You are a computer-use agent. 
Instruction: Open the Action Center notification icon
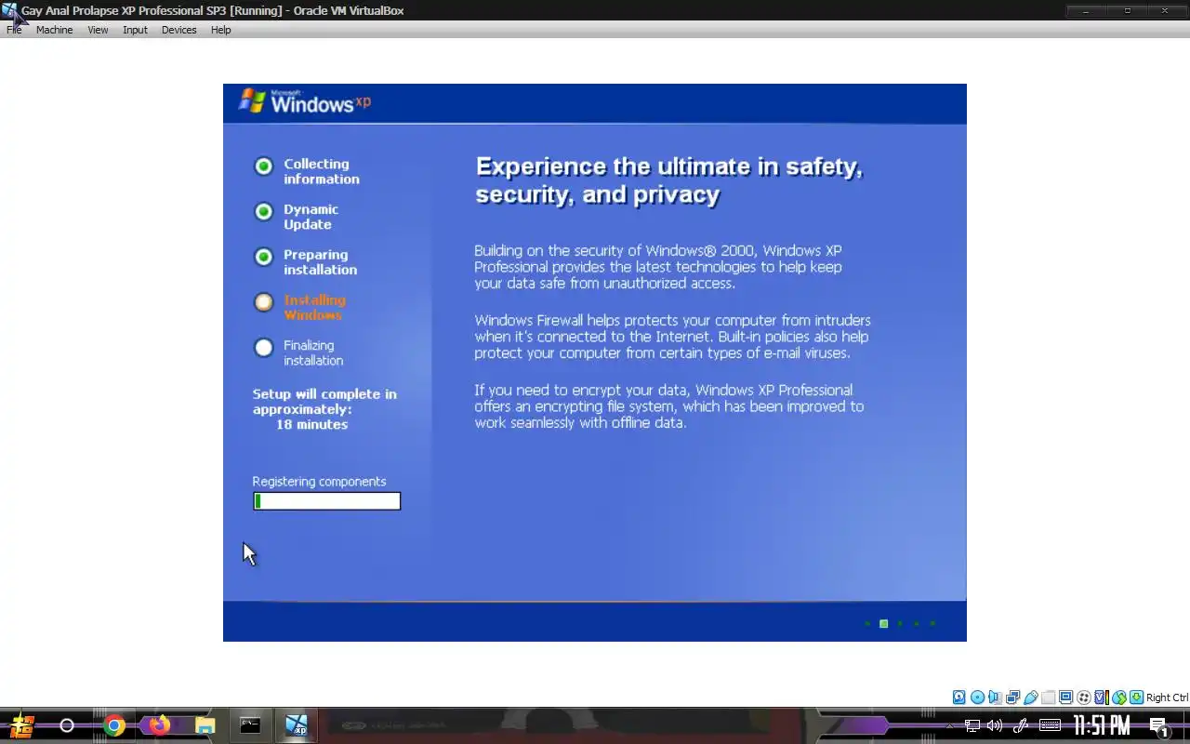1159,726
